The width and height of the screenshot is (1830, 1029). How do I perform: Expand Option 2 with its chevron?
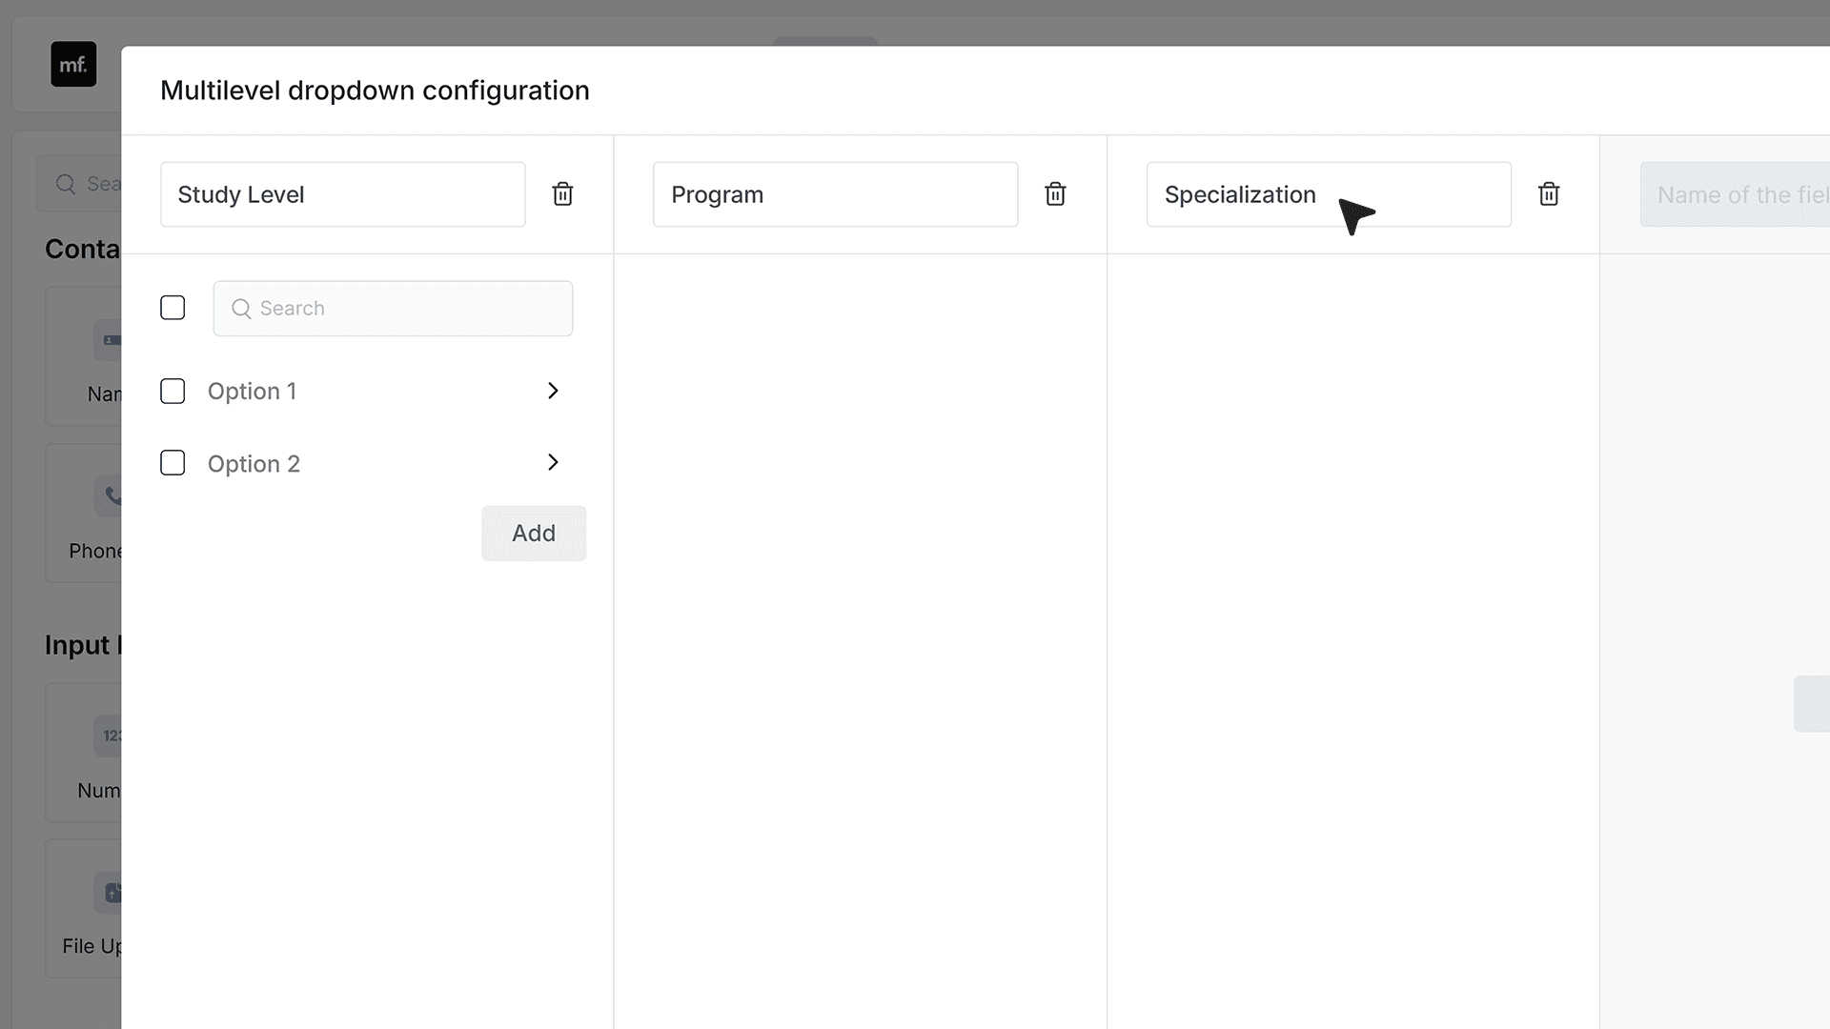coord(553,462)
